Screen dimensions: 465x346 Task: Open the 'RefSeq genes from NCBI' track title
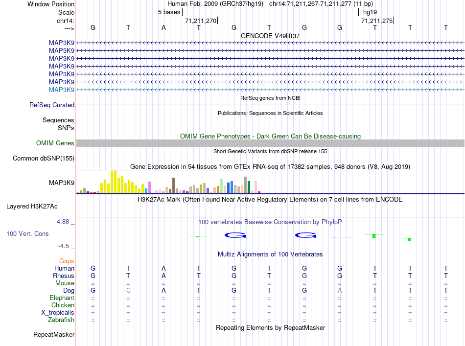click(270, 98)
